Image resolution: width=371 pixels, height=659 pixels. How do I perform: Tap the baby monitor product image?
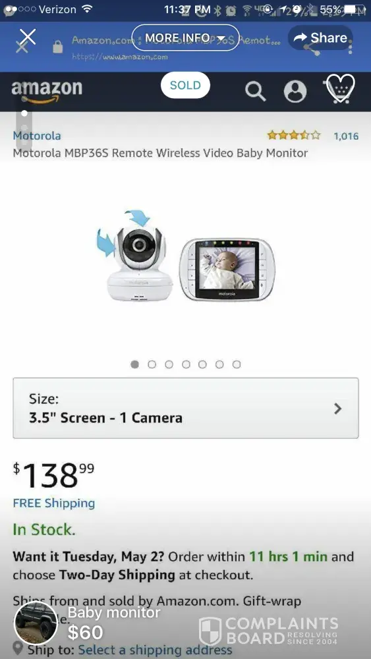pos(185,257)
